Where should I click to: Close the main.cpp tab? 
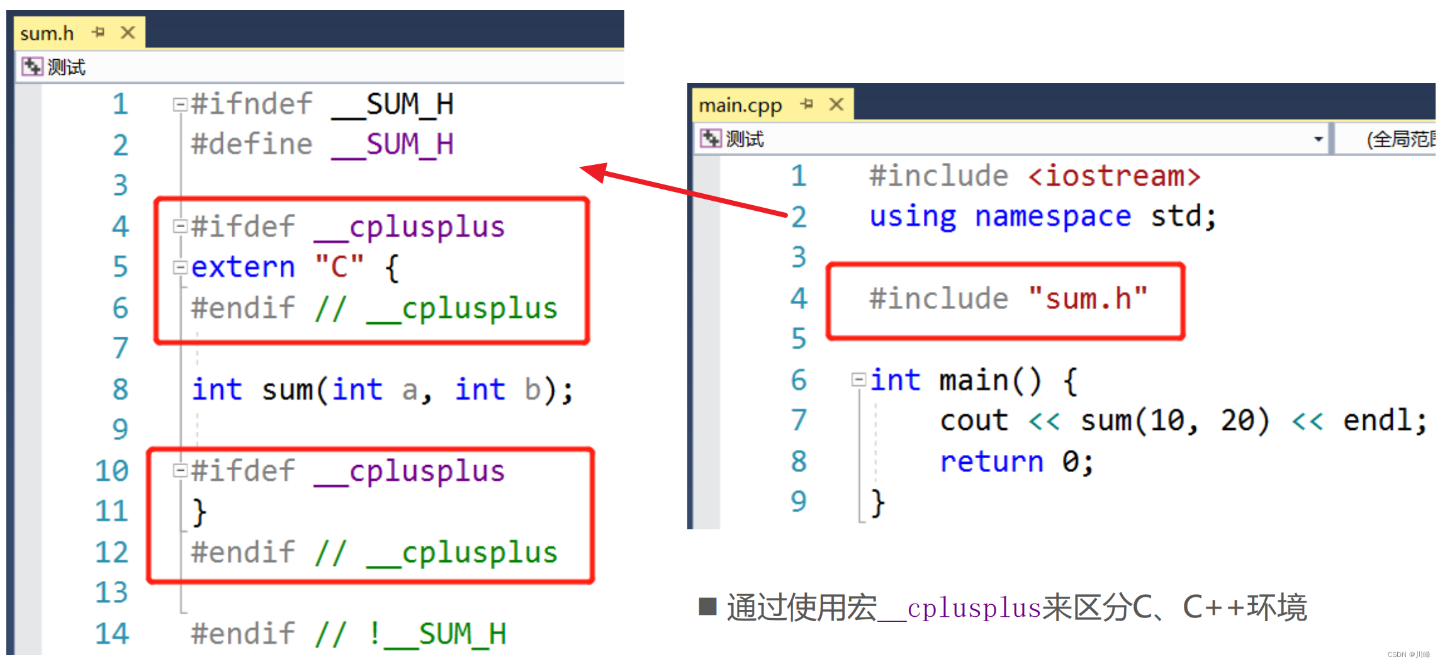pos(836,104)
